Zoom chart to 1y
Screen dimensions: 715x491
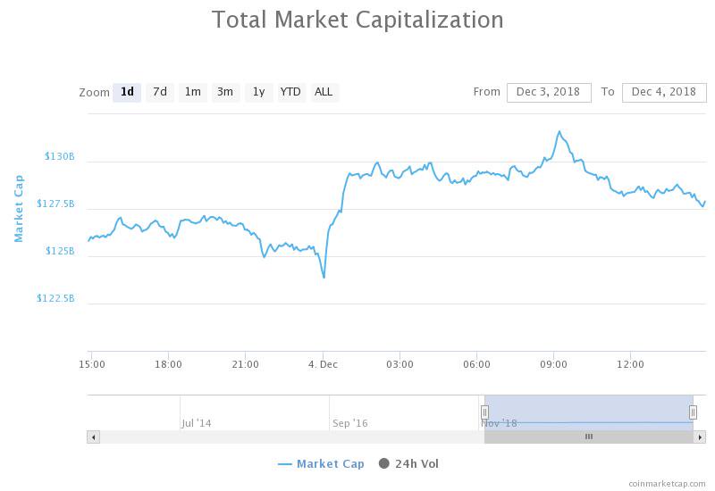[x=258, y=92]
